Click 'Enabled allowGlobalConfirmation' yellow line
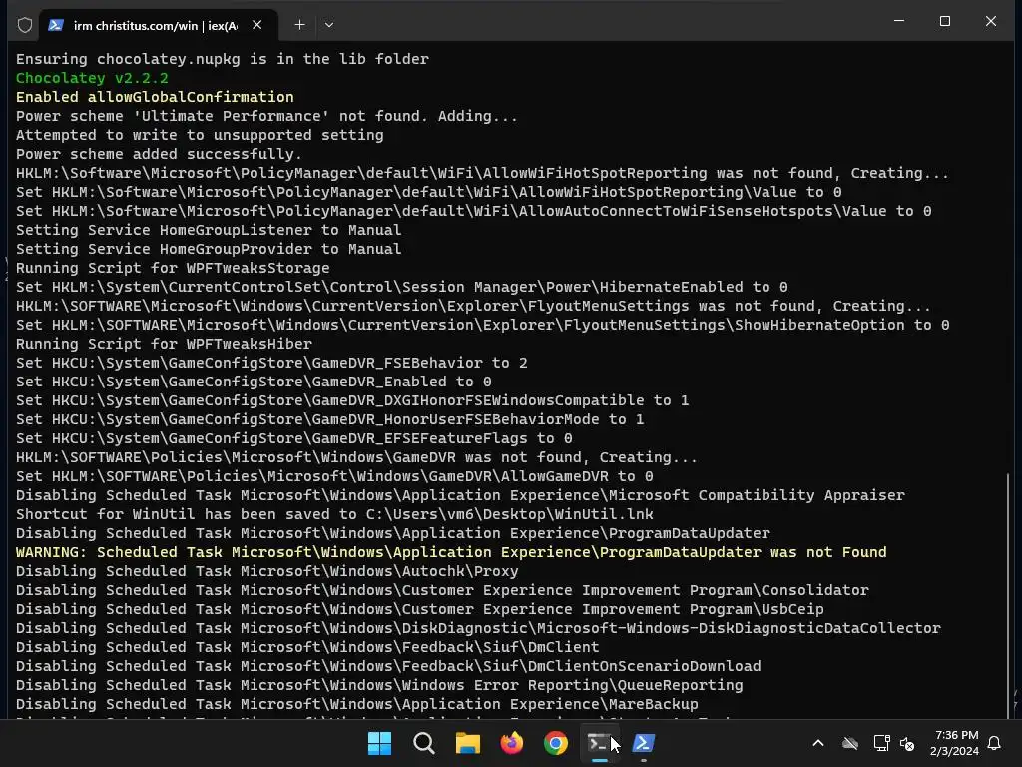1022x767 pixels. tap(155, 97)
